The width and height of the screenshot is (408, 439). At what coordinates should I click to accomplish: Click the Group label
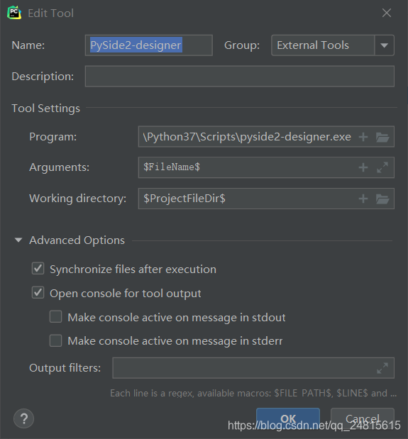click(242, 45)
